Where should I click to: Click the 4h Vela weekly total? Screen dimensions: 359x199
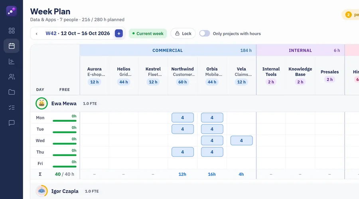241,174
